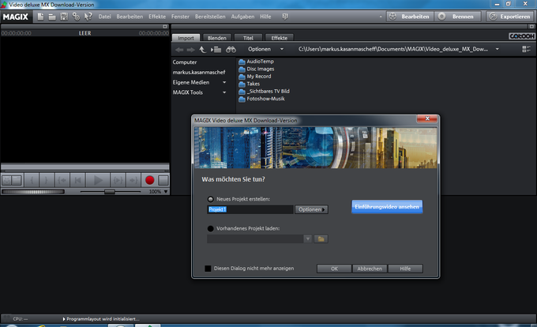Click the square button next to the record button
537x327 pixels.
click(163, 180)
